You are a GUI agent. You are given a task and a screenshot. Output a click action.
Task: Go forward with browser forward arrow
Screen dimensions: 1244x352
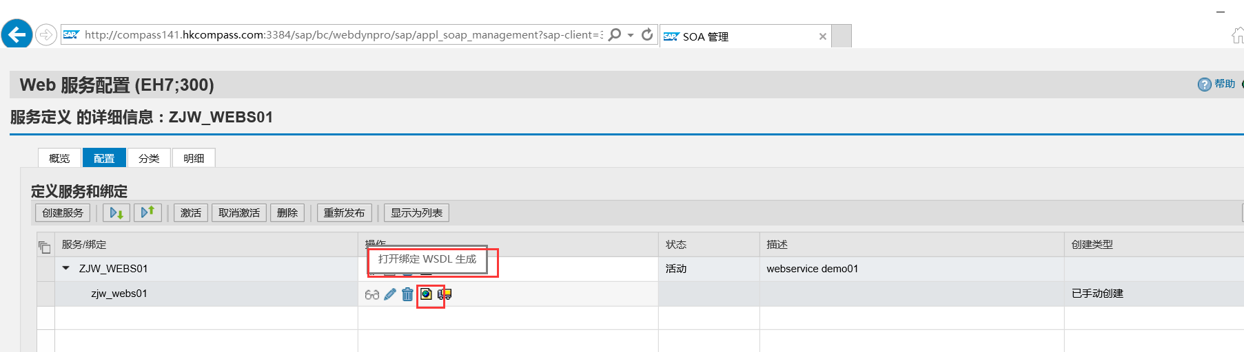tap(45, 34)
